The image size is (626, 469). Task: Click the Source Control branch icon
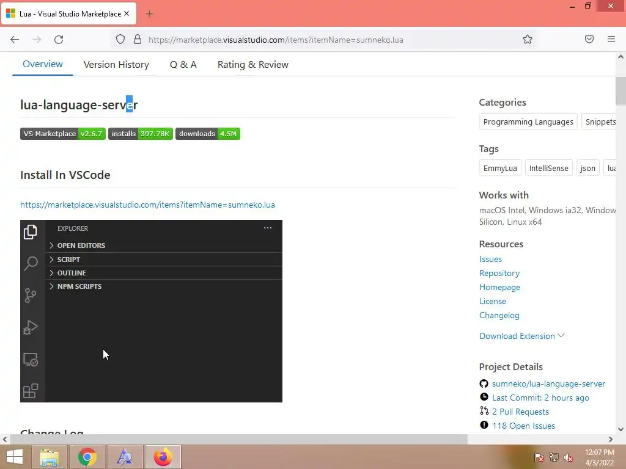click(x=31, y=296)
